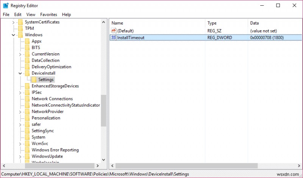Click the Windows Error Reporting folder icon
This screenshot has height=178, width=303.
tap(27, 150)
